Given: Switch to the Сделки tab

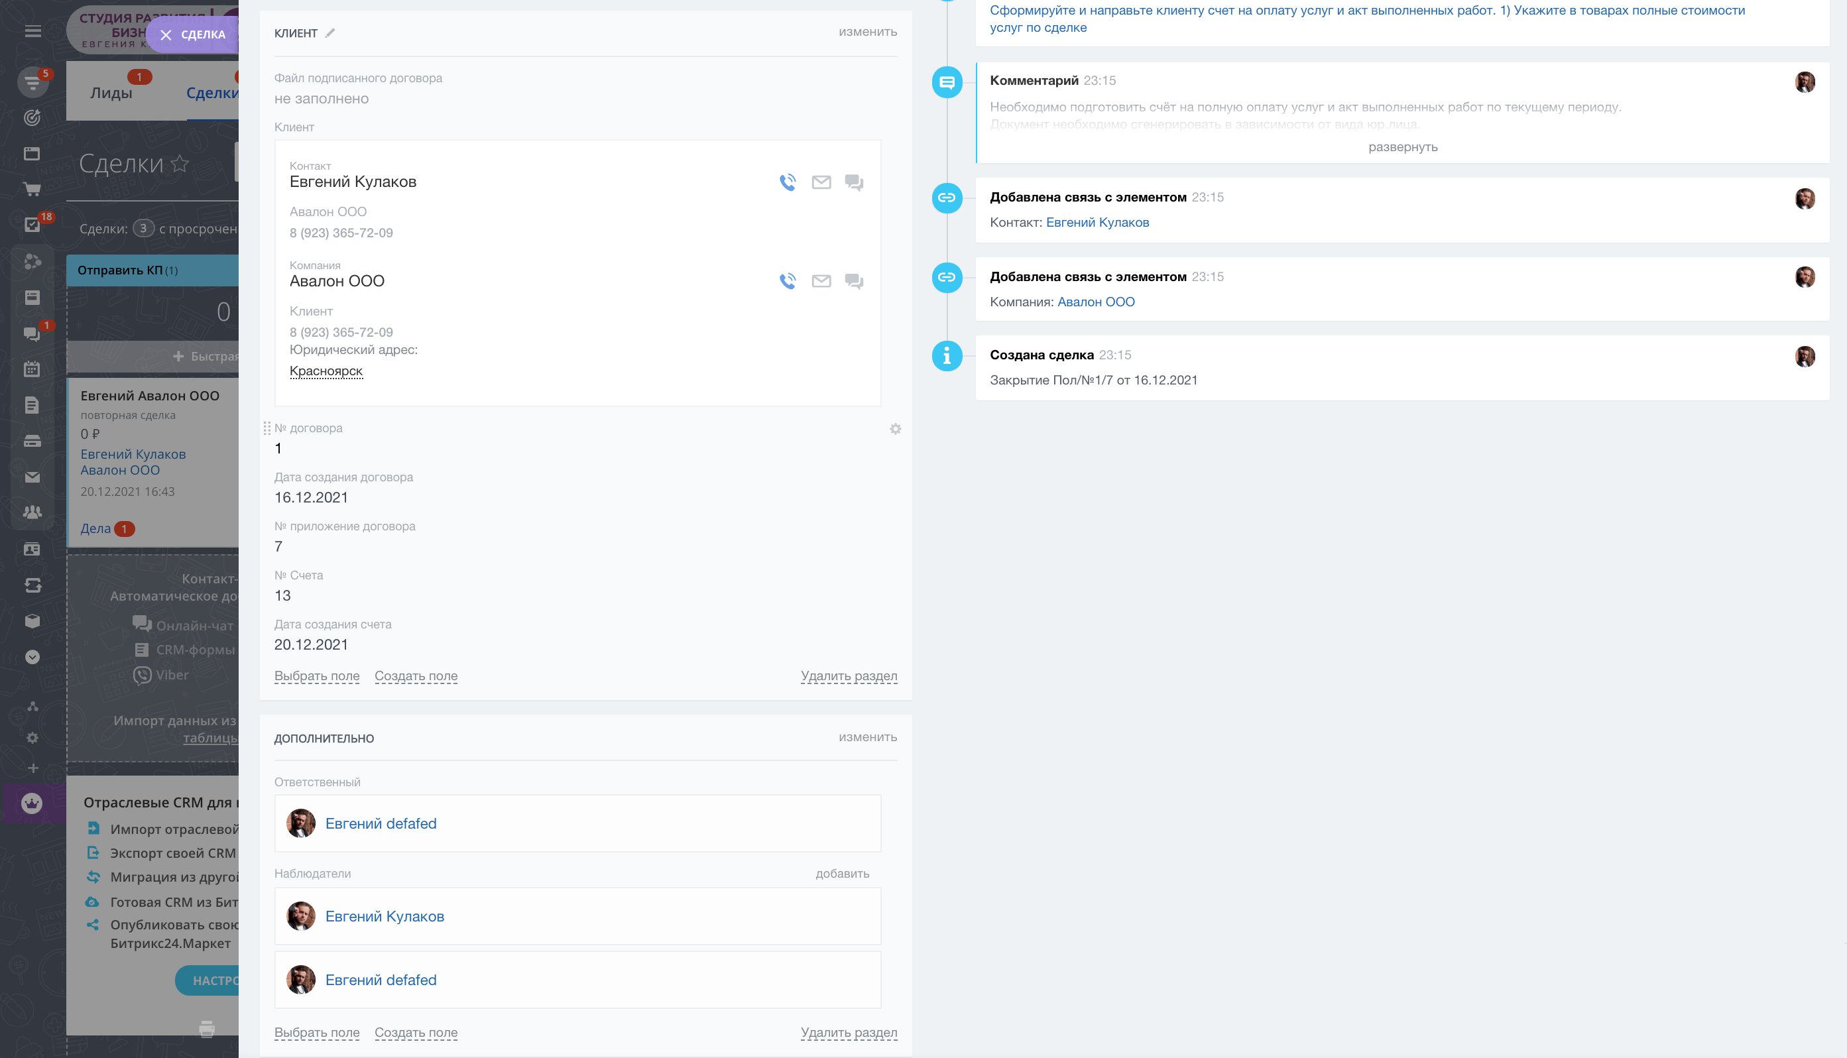Looking at the screenshot, I should click(x=211, y=93).
